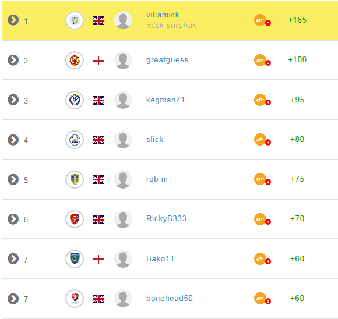This screenshot has height=319, width=338.
Task: Click the England flag beside greatguess
Action: [x=98, y=61]
